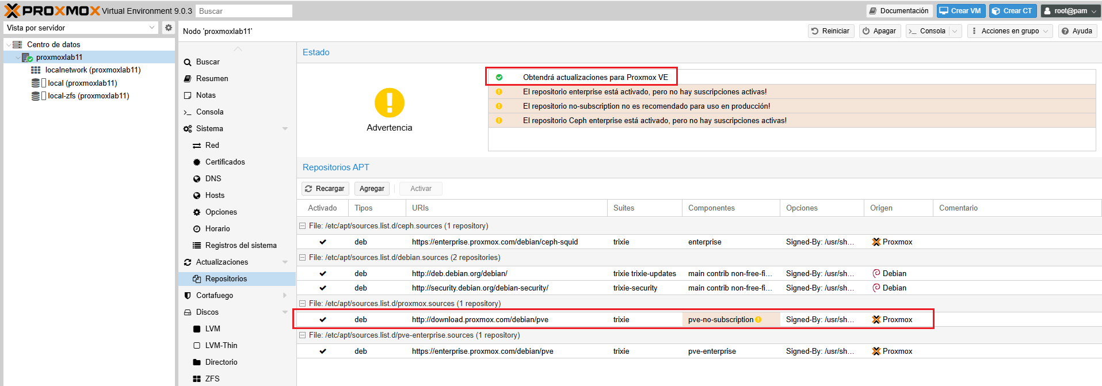
Task: Click the ZFS grid icon
Action: (x=197, y=379)
